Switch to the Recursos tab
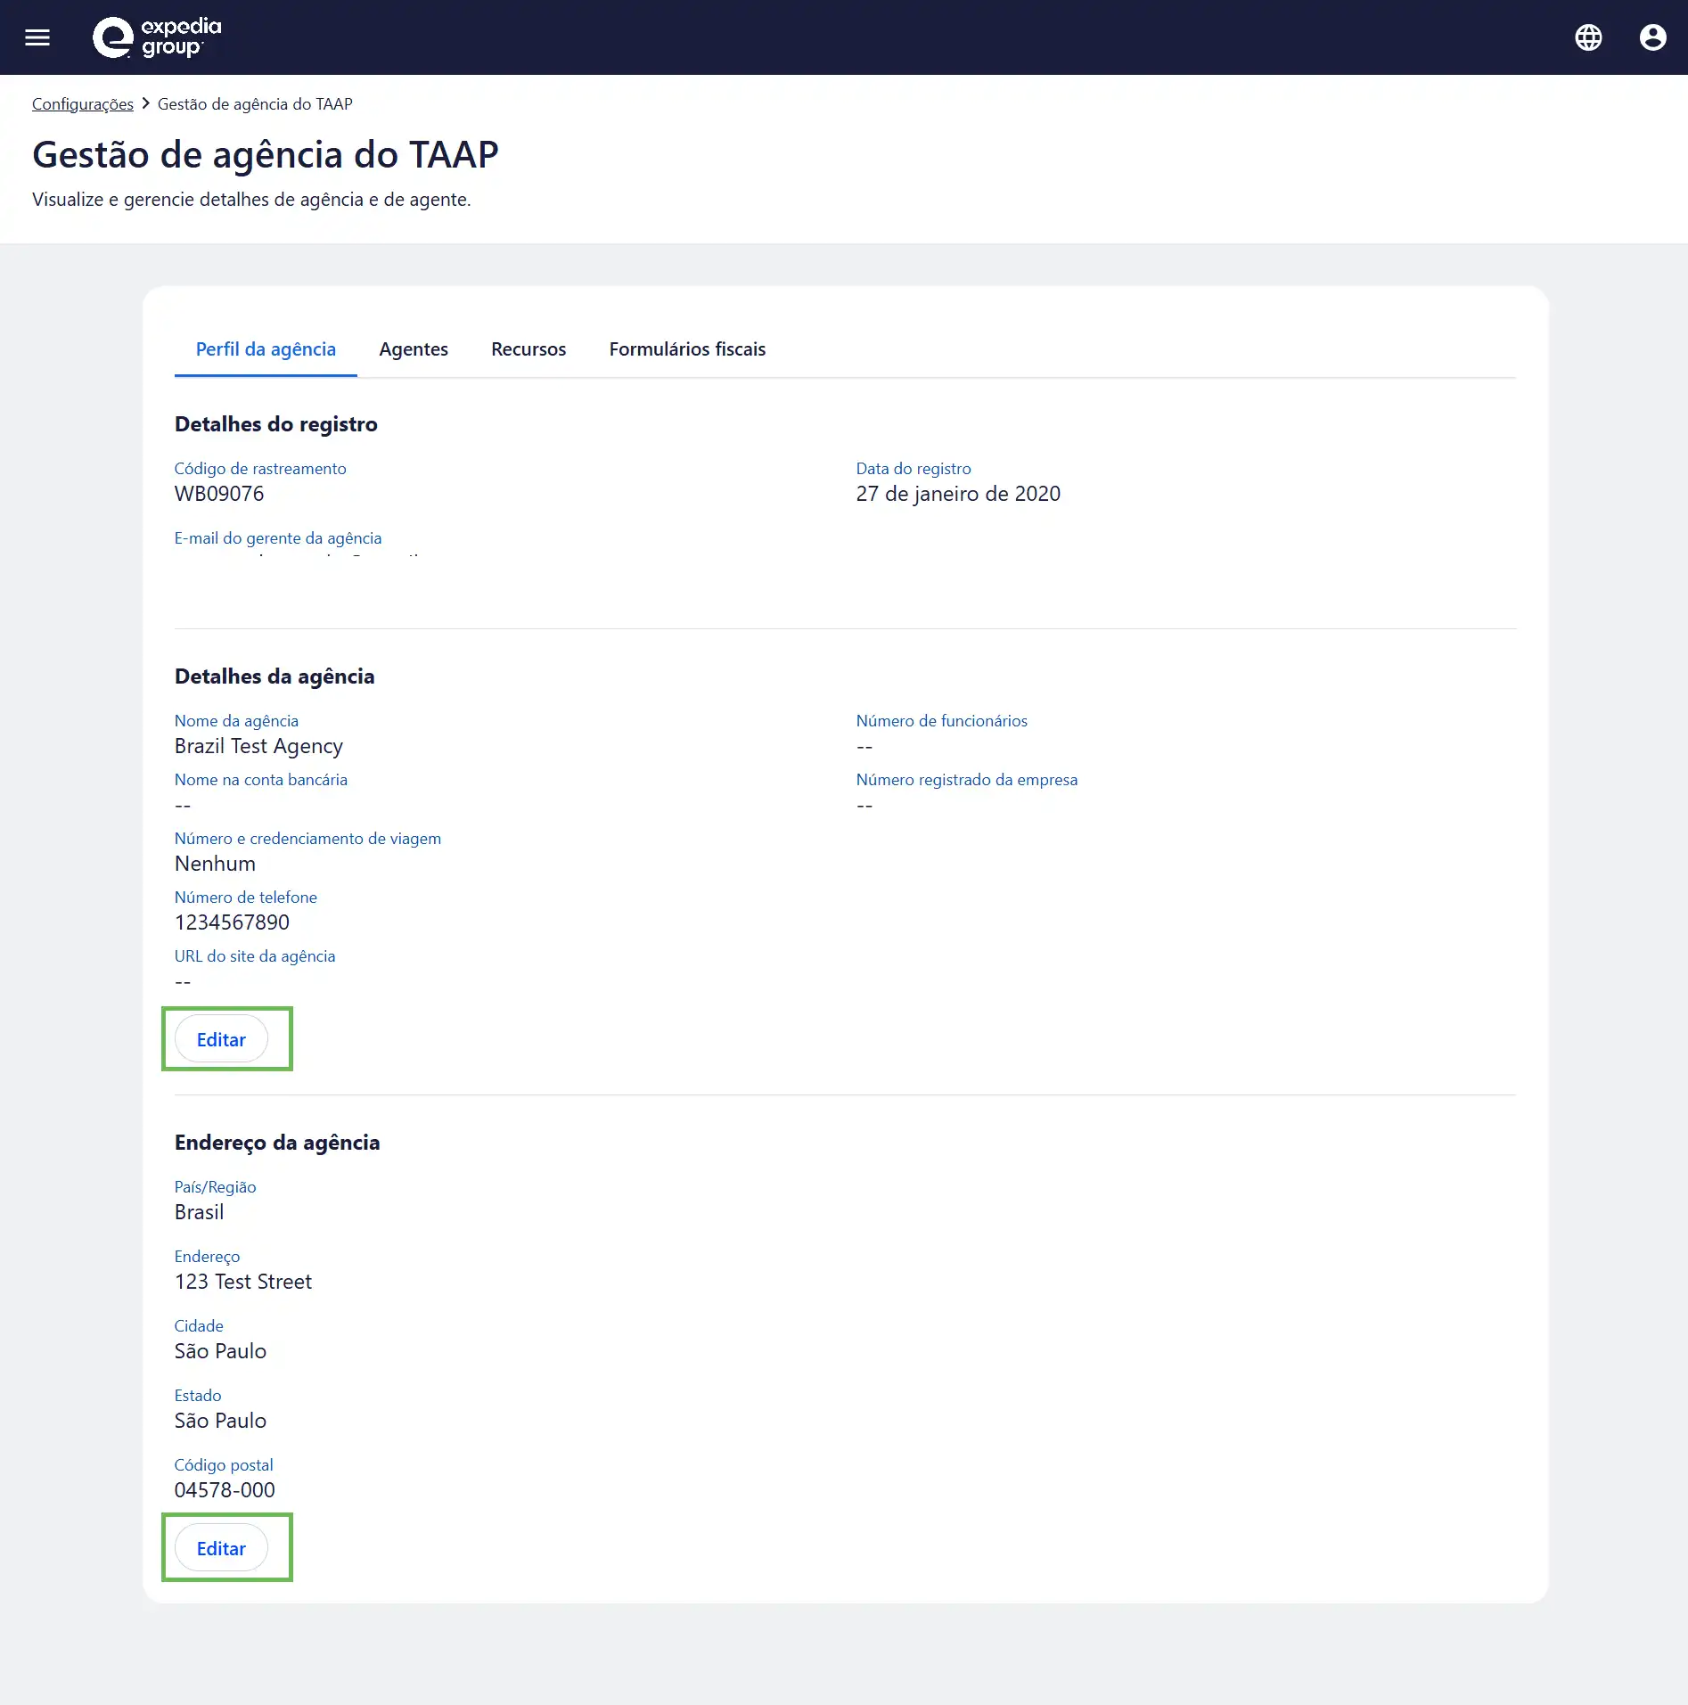 (x=528, y=349)
